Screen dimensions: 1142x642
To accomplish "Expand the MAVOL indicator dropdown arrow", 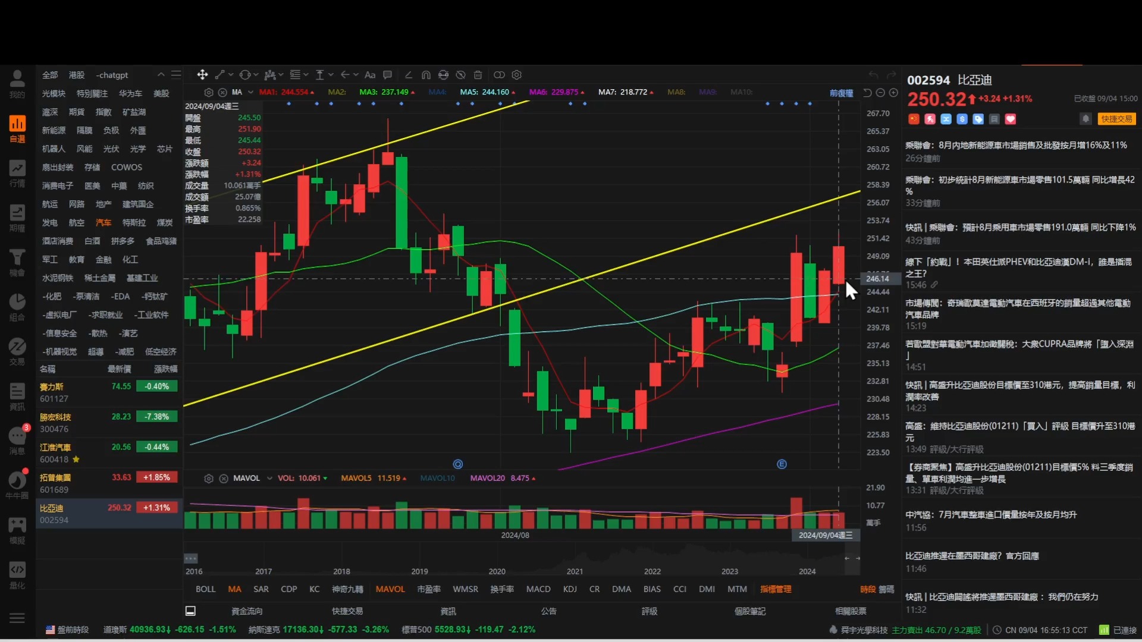I will (269, 479).
